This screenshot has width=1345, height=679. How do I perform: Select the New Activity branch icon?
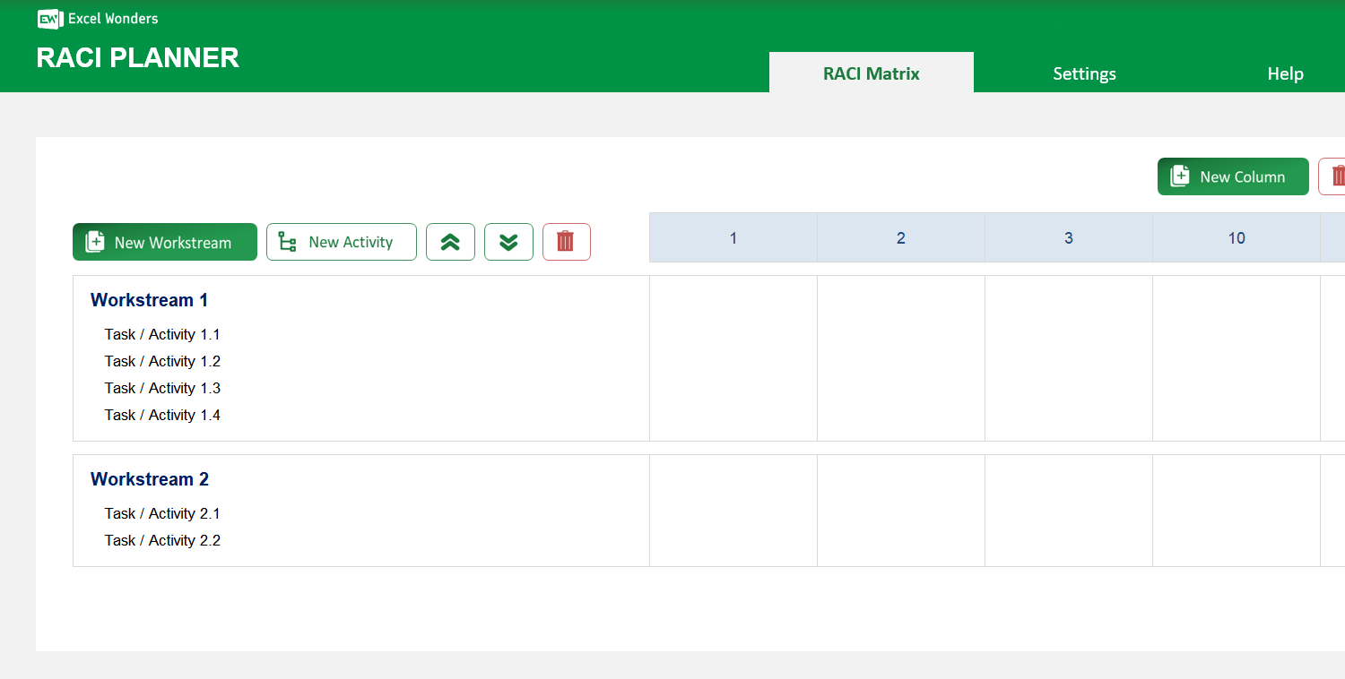(x=285, y=242)
